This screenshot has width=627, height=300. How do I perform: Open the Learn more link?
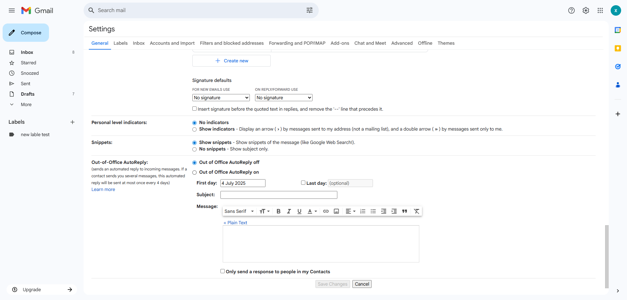click(103, 189)
